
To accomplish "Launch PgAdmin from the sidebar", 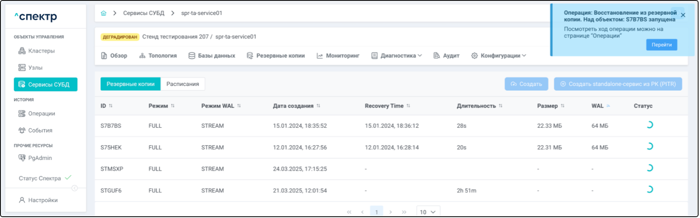I will [x=40, y=158].
